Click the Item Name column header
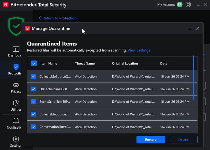The image size is (210, 150). 49,64
